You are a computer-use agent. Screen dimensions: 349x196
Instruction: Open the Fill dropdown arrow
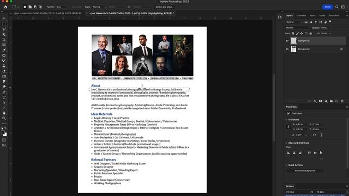[x=329, y=34]
